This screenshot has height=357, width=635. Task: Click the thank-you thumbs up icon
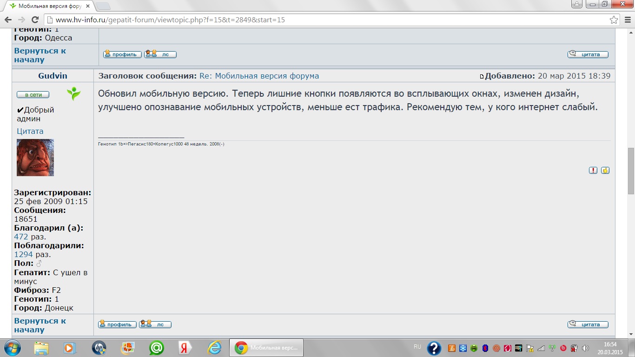pyautogui.click(x=605, y=171)
